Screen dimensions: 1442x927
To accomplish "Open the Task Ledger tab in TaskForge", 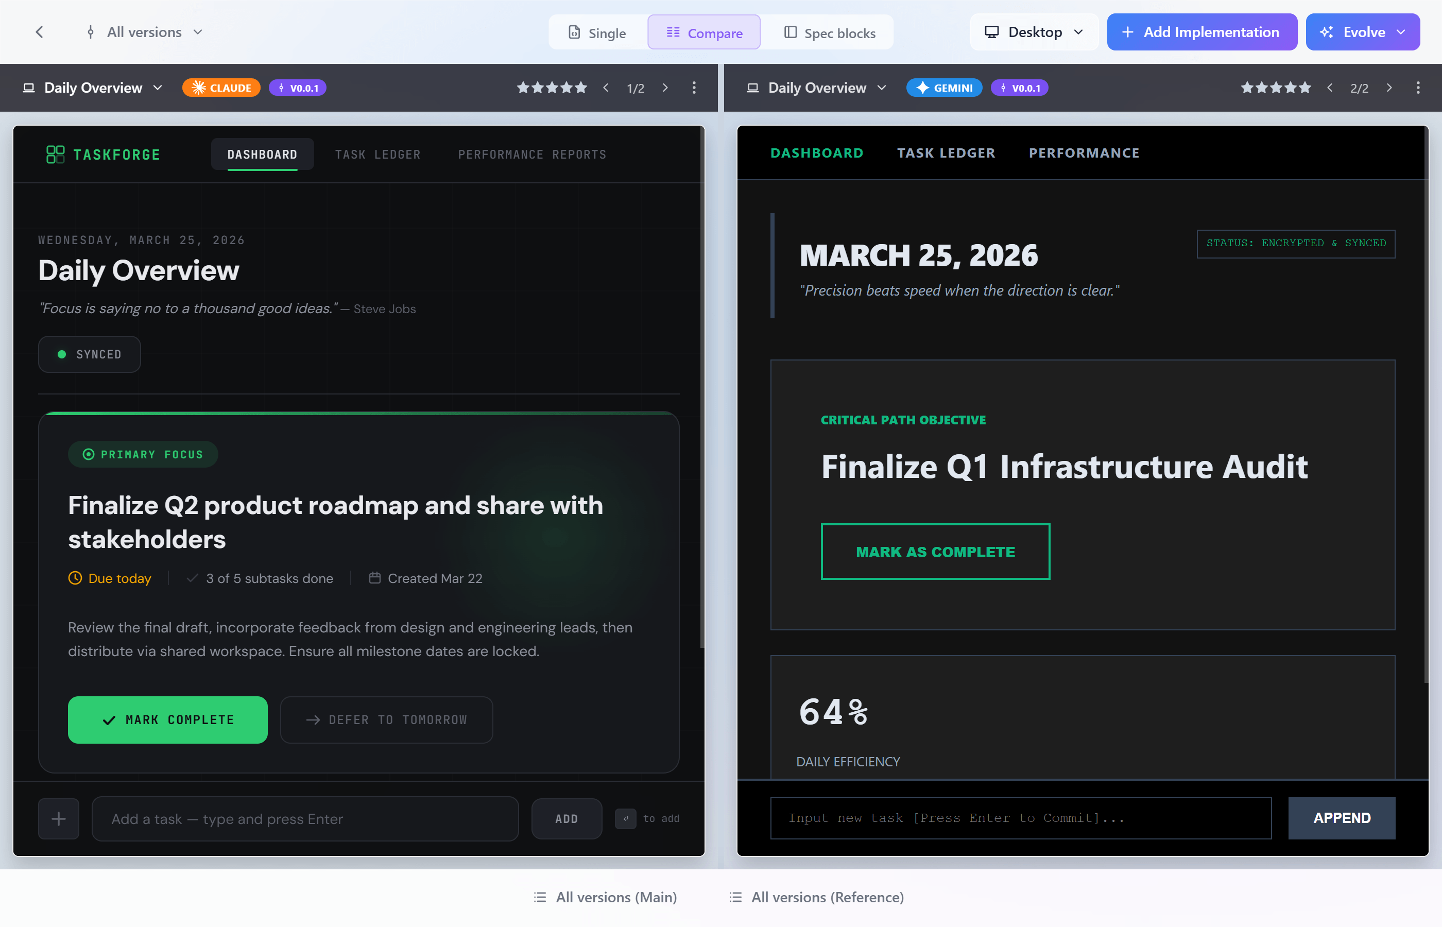I will [x=377, y=154].
